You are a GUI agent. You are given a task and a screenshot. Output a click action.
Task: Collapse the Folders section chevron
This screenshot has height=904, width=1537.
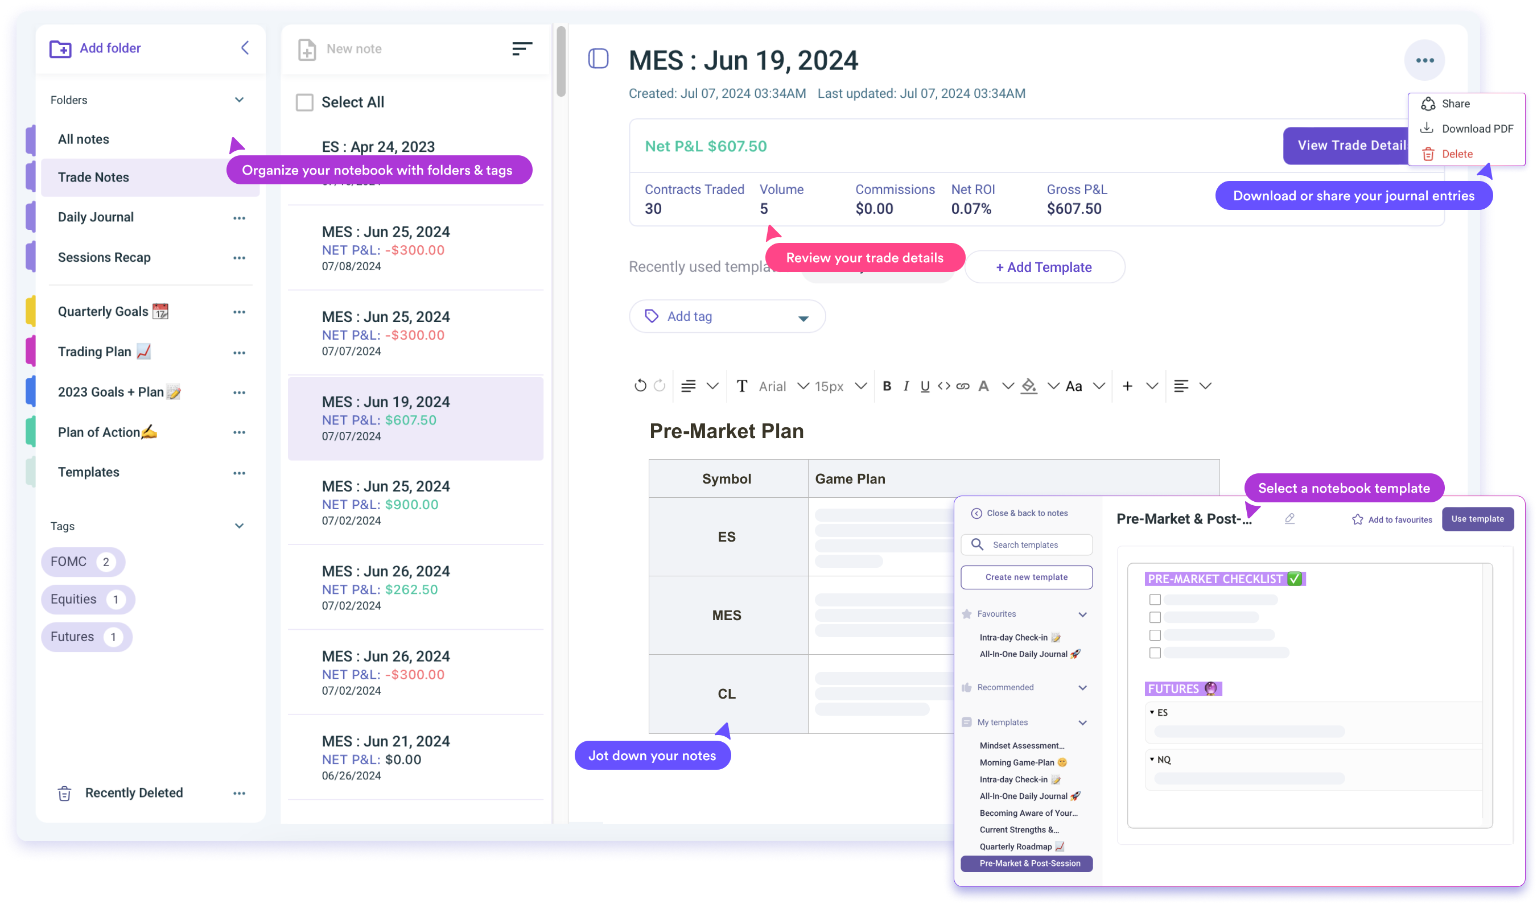point(239,100)
